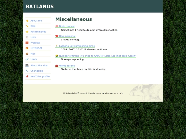Screen dimensions: 186x139
Task: Select the Misc sidebar entry
Action: (33, 54)
